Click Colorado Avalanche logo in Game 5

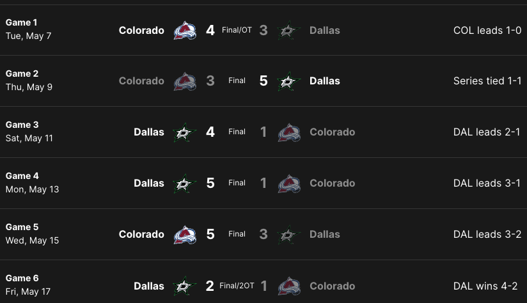tap(185, 235)
